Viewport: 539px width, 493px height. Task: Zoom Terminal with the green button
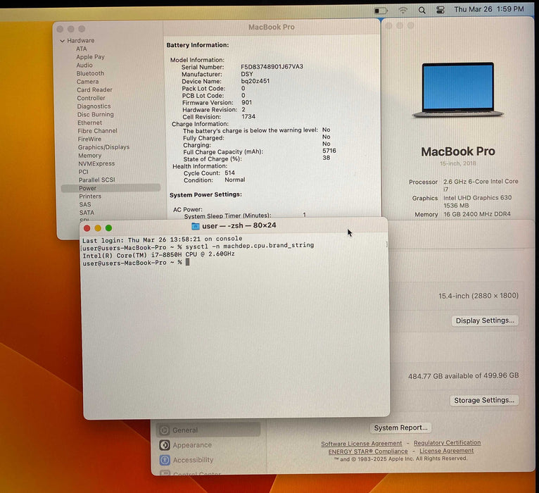tap(108, 227)
